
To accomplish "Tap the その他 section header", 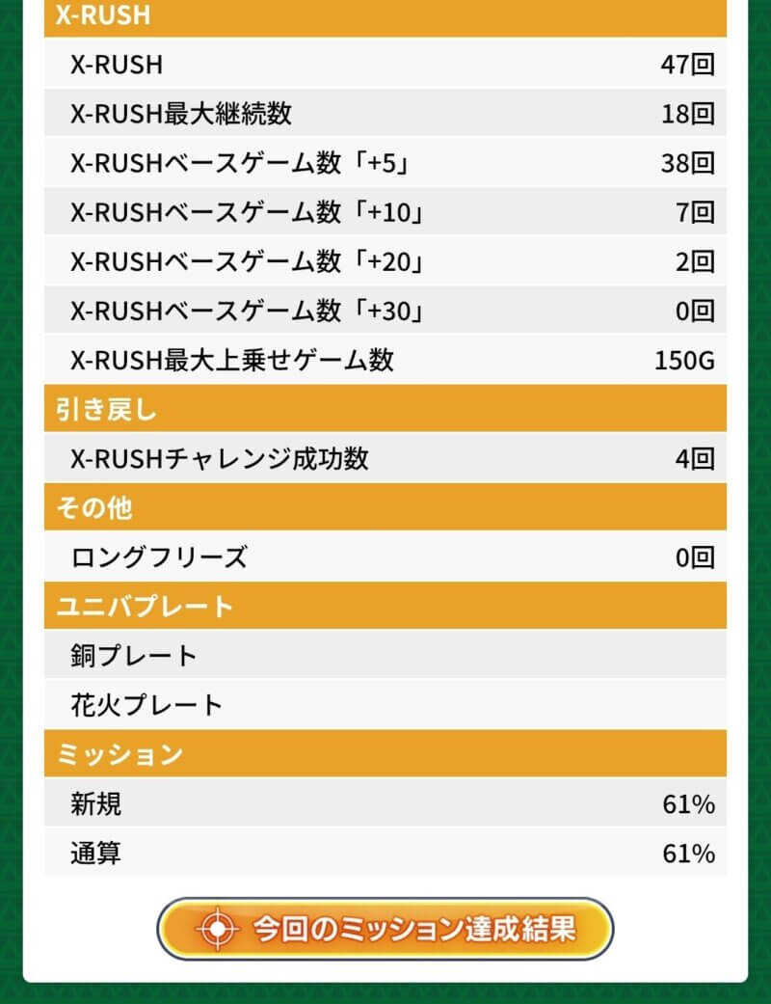I will pos(385,507).
